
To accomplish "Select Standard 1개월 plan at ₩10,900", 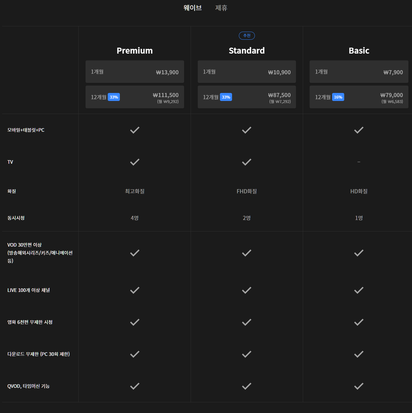I will tap(247, 72).
